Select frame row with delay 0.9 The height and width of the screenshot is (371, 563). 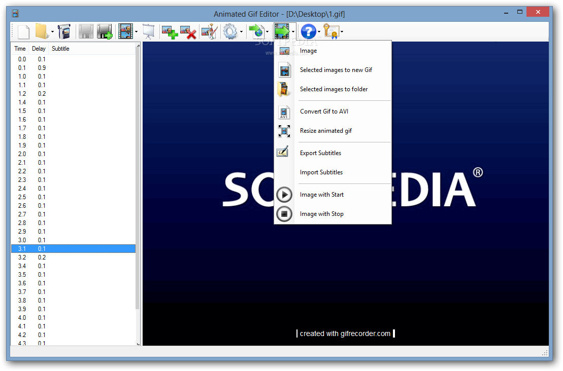tap(73, 68)
